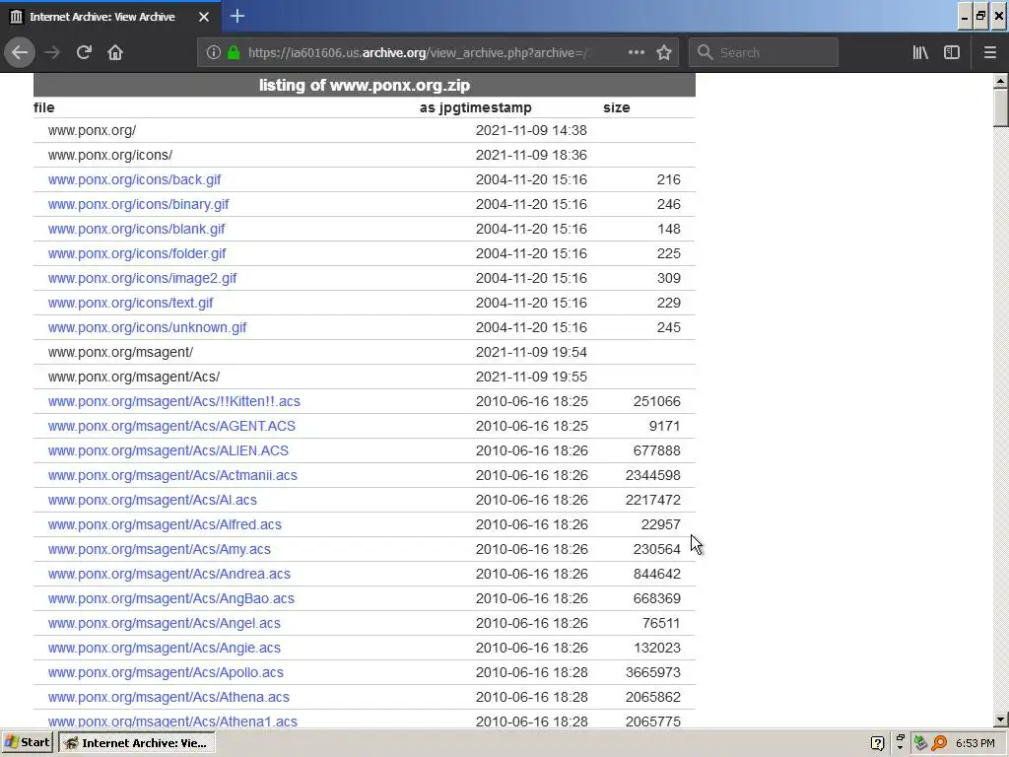The width and height of the screenshot is (1009, 757).
Task: Open page actions three-dot menu
Action: [x=636, y=53]
